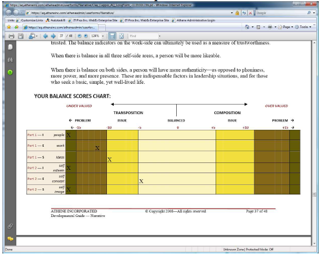Go to the next PDF page

coord(53,37)
